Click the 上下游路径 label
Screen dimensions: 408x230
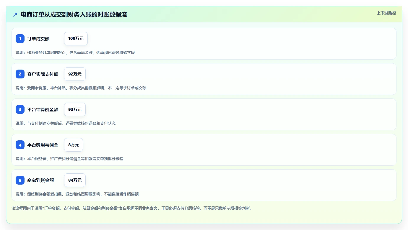(x=386, y=13)
